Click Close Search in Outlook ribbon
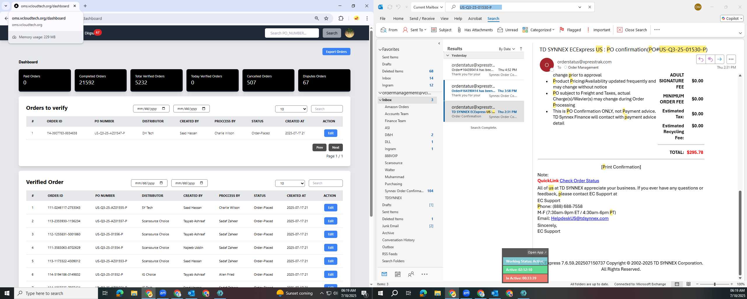Screen dimensions: 747x299 point(632,30)
